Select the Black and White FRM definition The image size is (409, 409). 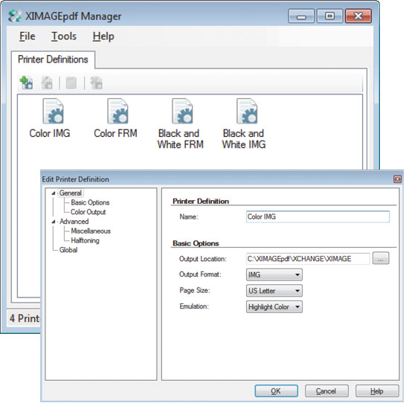click(181, 111)
